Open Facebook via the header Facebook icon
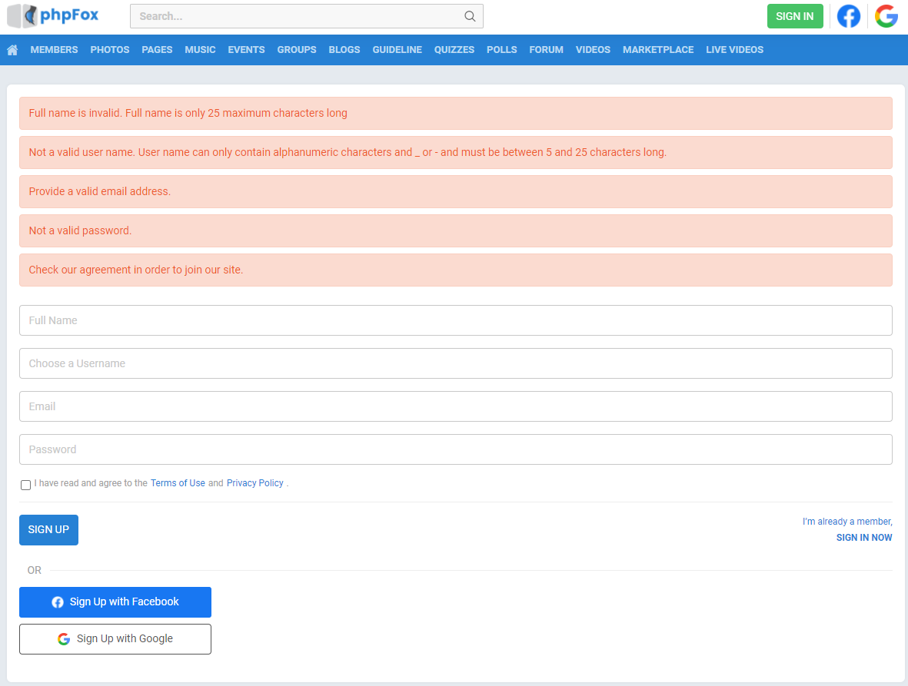This screenshot has height=686, width=908. 849,15
